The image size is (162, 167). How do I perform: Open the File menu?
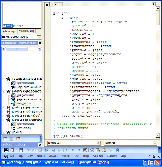pyautogui.click(x=12, y=156)
